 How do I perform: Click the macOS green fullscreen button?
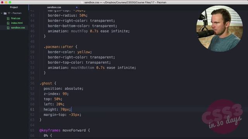(x=10, y=2)
